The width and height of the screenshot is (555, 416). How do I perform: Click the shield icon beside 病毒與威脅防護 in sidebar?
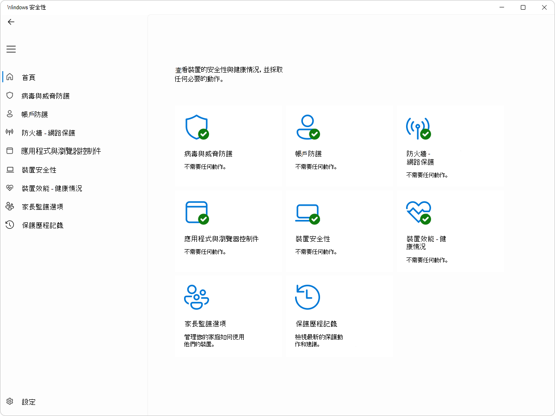point(10,96)
